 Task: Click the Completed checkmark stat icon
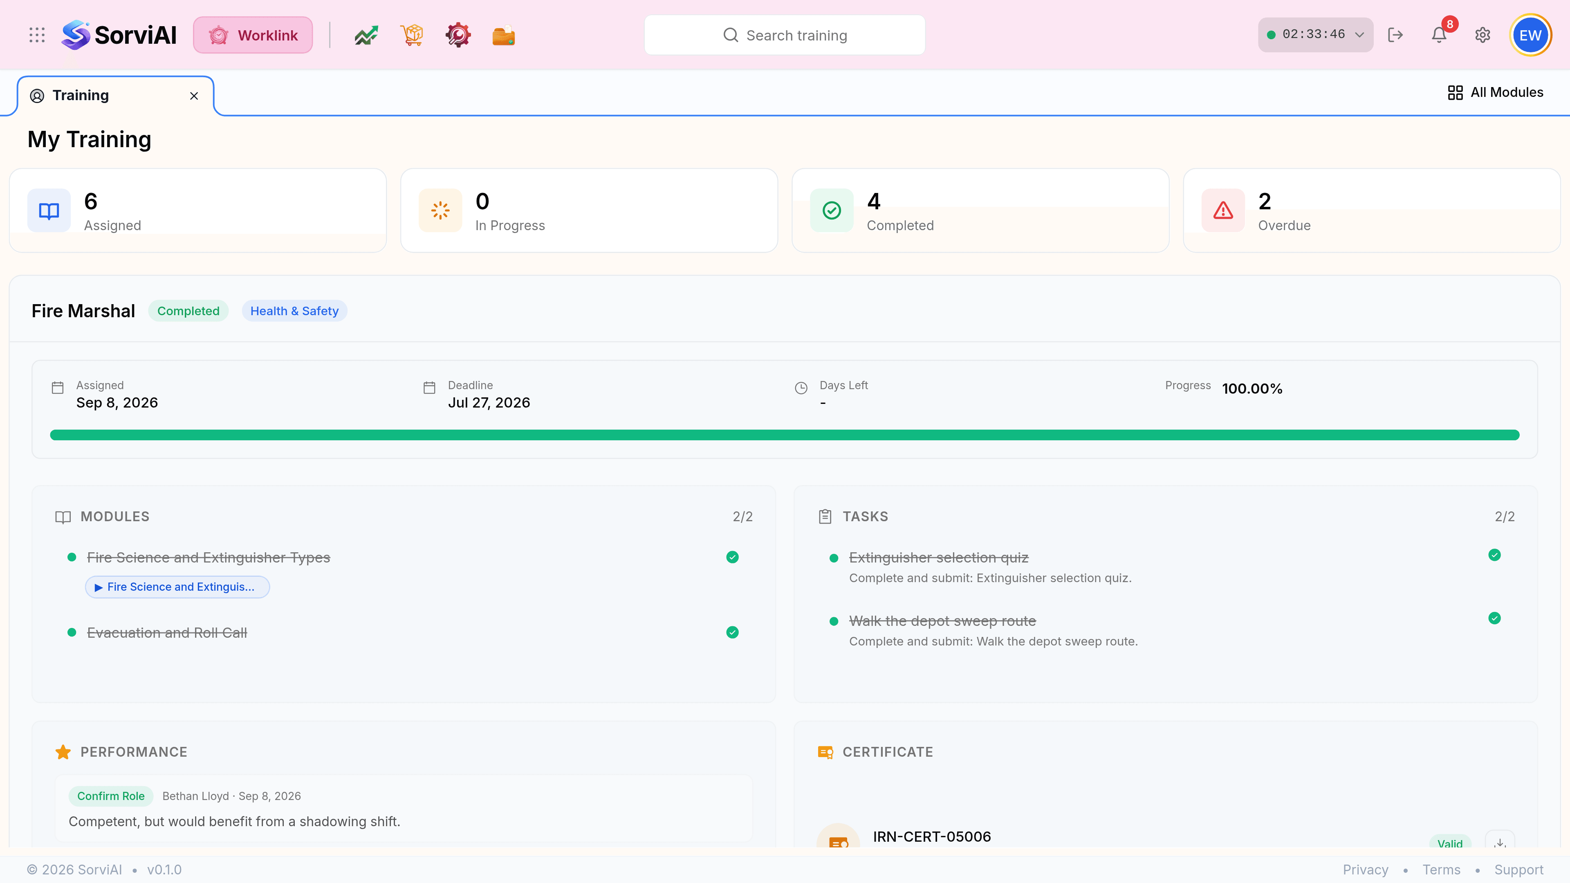(x=831, y=210)
